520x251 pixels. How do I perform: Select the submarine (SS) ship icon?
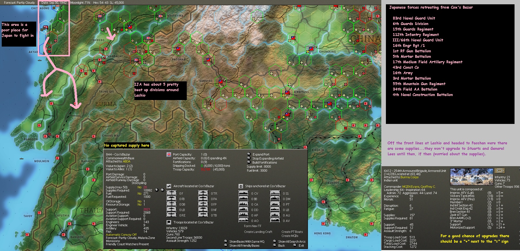[275, 193]
